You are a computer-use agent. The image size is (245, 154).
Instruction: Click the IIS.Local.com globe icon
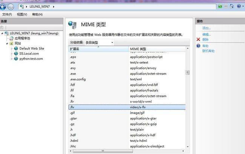(16, 54)
